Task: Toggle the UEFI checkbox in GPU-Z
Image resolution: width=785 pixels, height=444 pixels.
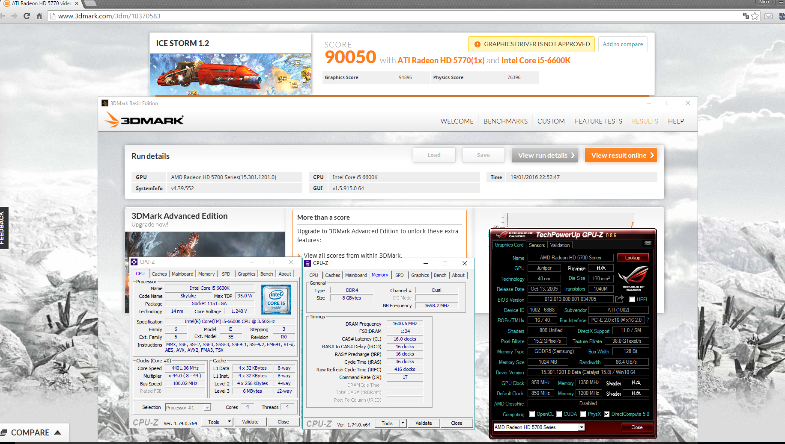Action: click(632, 299)
